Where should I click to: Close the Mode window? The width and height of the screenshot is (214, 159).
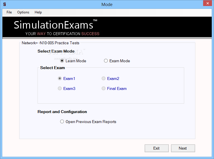[207, 3]
